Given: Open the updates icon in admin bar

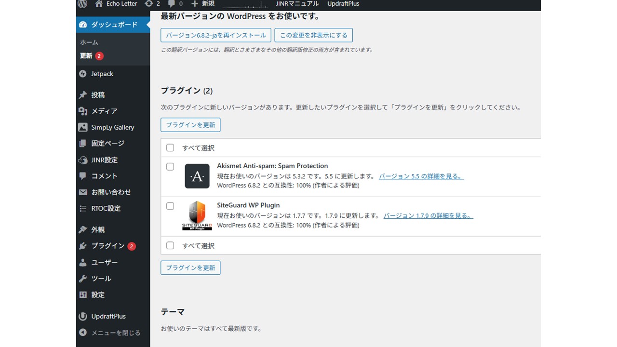Looking at the screenshot, I should pyautogui.click(x=149, y=4).
